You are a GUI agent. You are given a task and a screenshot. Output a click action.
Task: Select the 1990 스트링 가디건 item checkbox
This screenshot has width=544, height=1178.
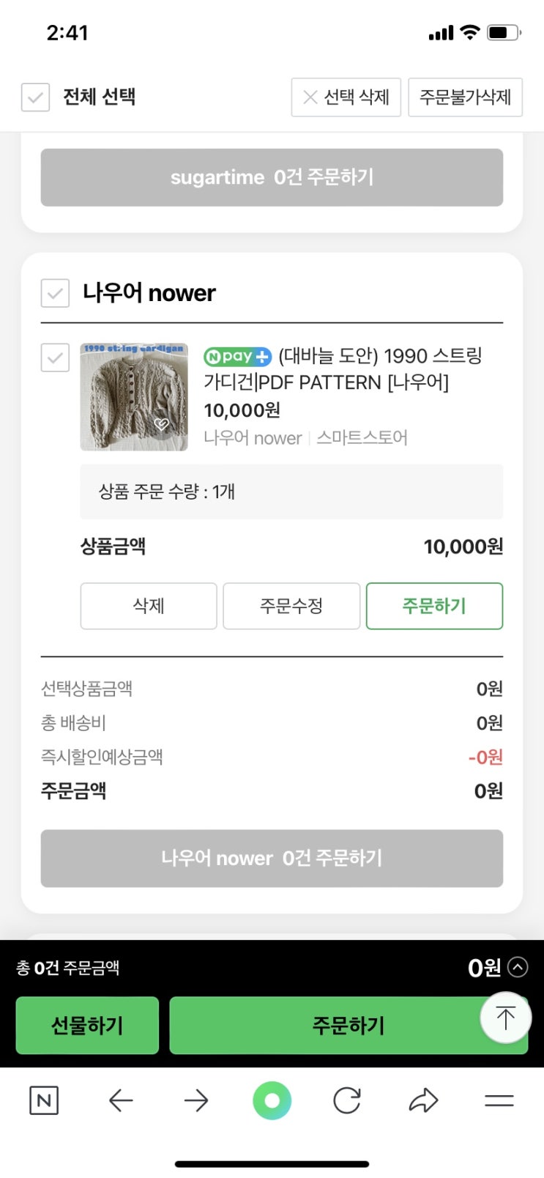[55, 358]
